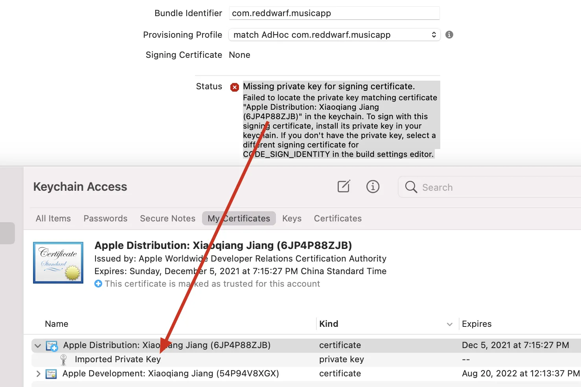Viewport: 581px width, 387px height.
Task: Click into the Bundle Identifier text field
Action: [334, 13]
